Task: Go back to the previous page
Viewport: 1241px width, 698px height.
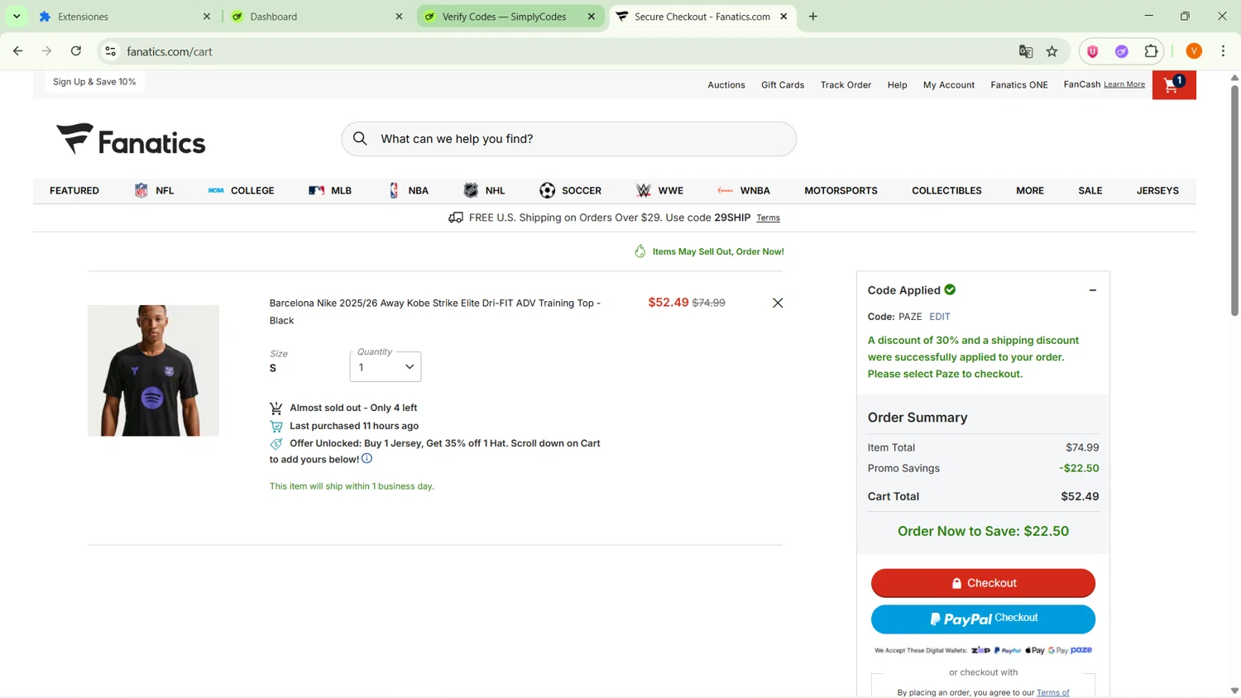Action: [18, 51]
